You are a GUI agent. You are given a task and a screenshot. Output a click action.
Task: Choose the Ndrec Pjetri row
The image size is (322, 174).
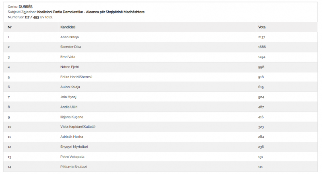[x=160, y=67]
